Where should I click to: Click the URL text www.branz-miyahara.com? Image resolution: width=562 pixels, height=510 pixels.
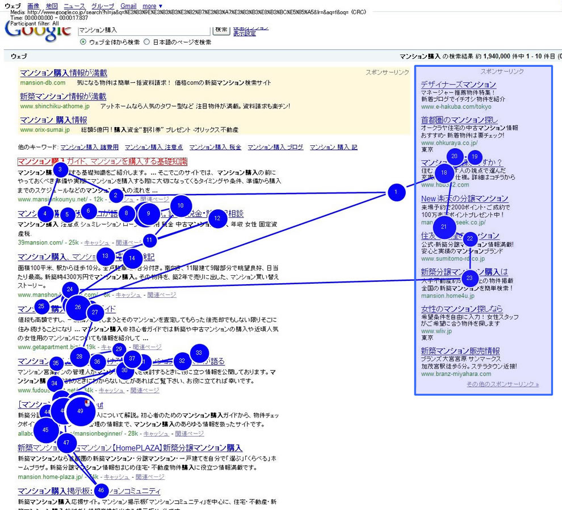456,374
